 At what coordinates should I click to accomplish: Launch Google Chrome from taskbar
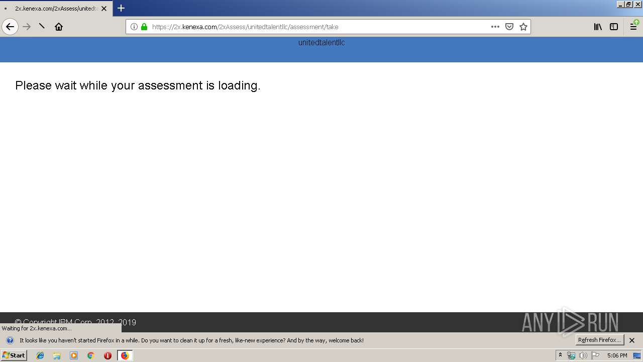91,355
